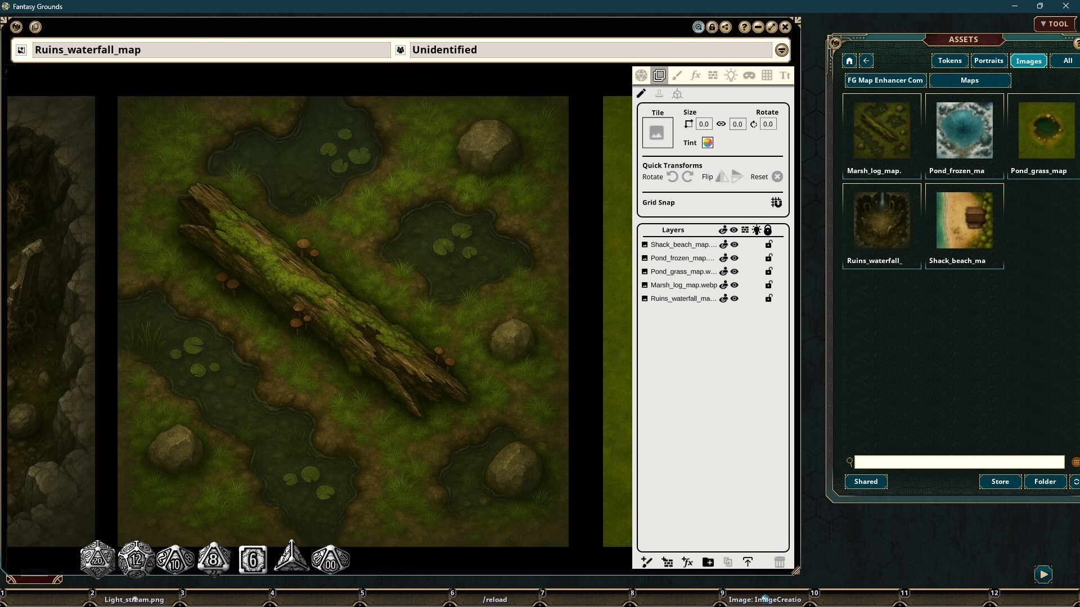The width and height of the screenshot is (1080, 607).
Task: Click the Folder button in Assets panel
Action: coord(1045,482)
